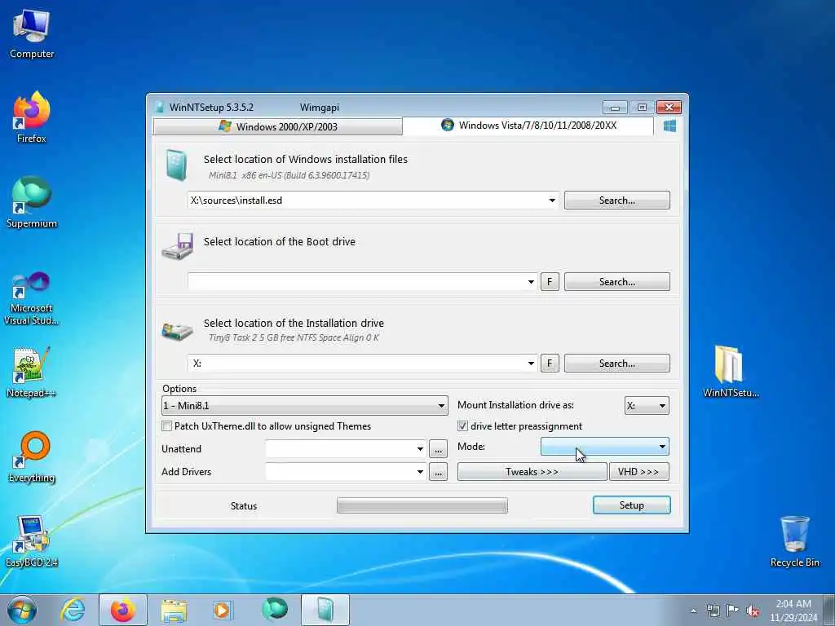Viewport: 835px width, 626px height.
Task: Open the Mode dropdown
Action: [x=604, y=447]
